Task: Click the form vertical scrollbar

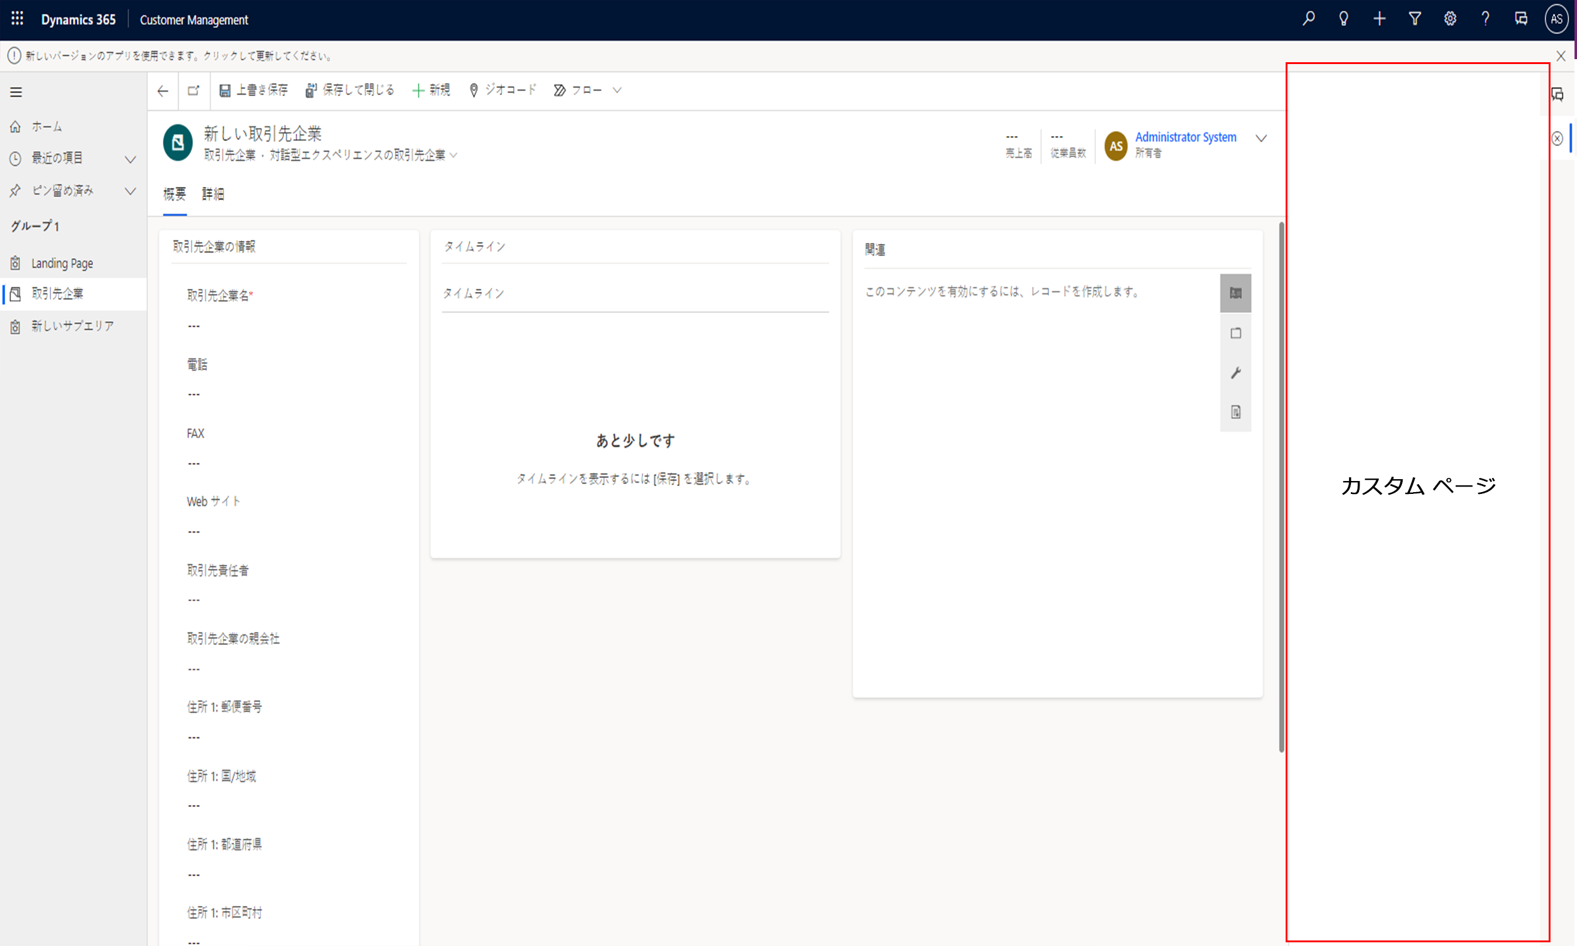Action: pos(1281,487)
